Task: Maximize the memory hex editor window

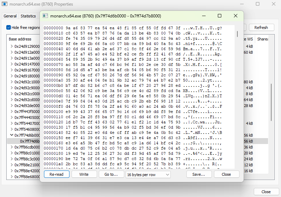Action: (x=220, y=16)
